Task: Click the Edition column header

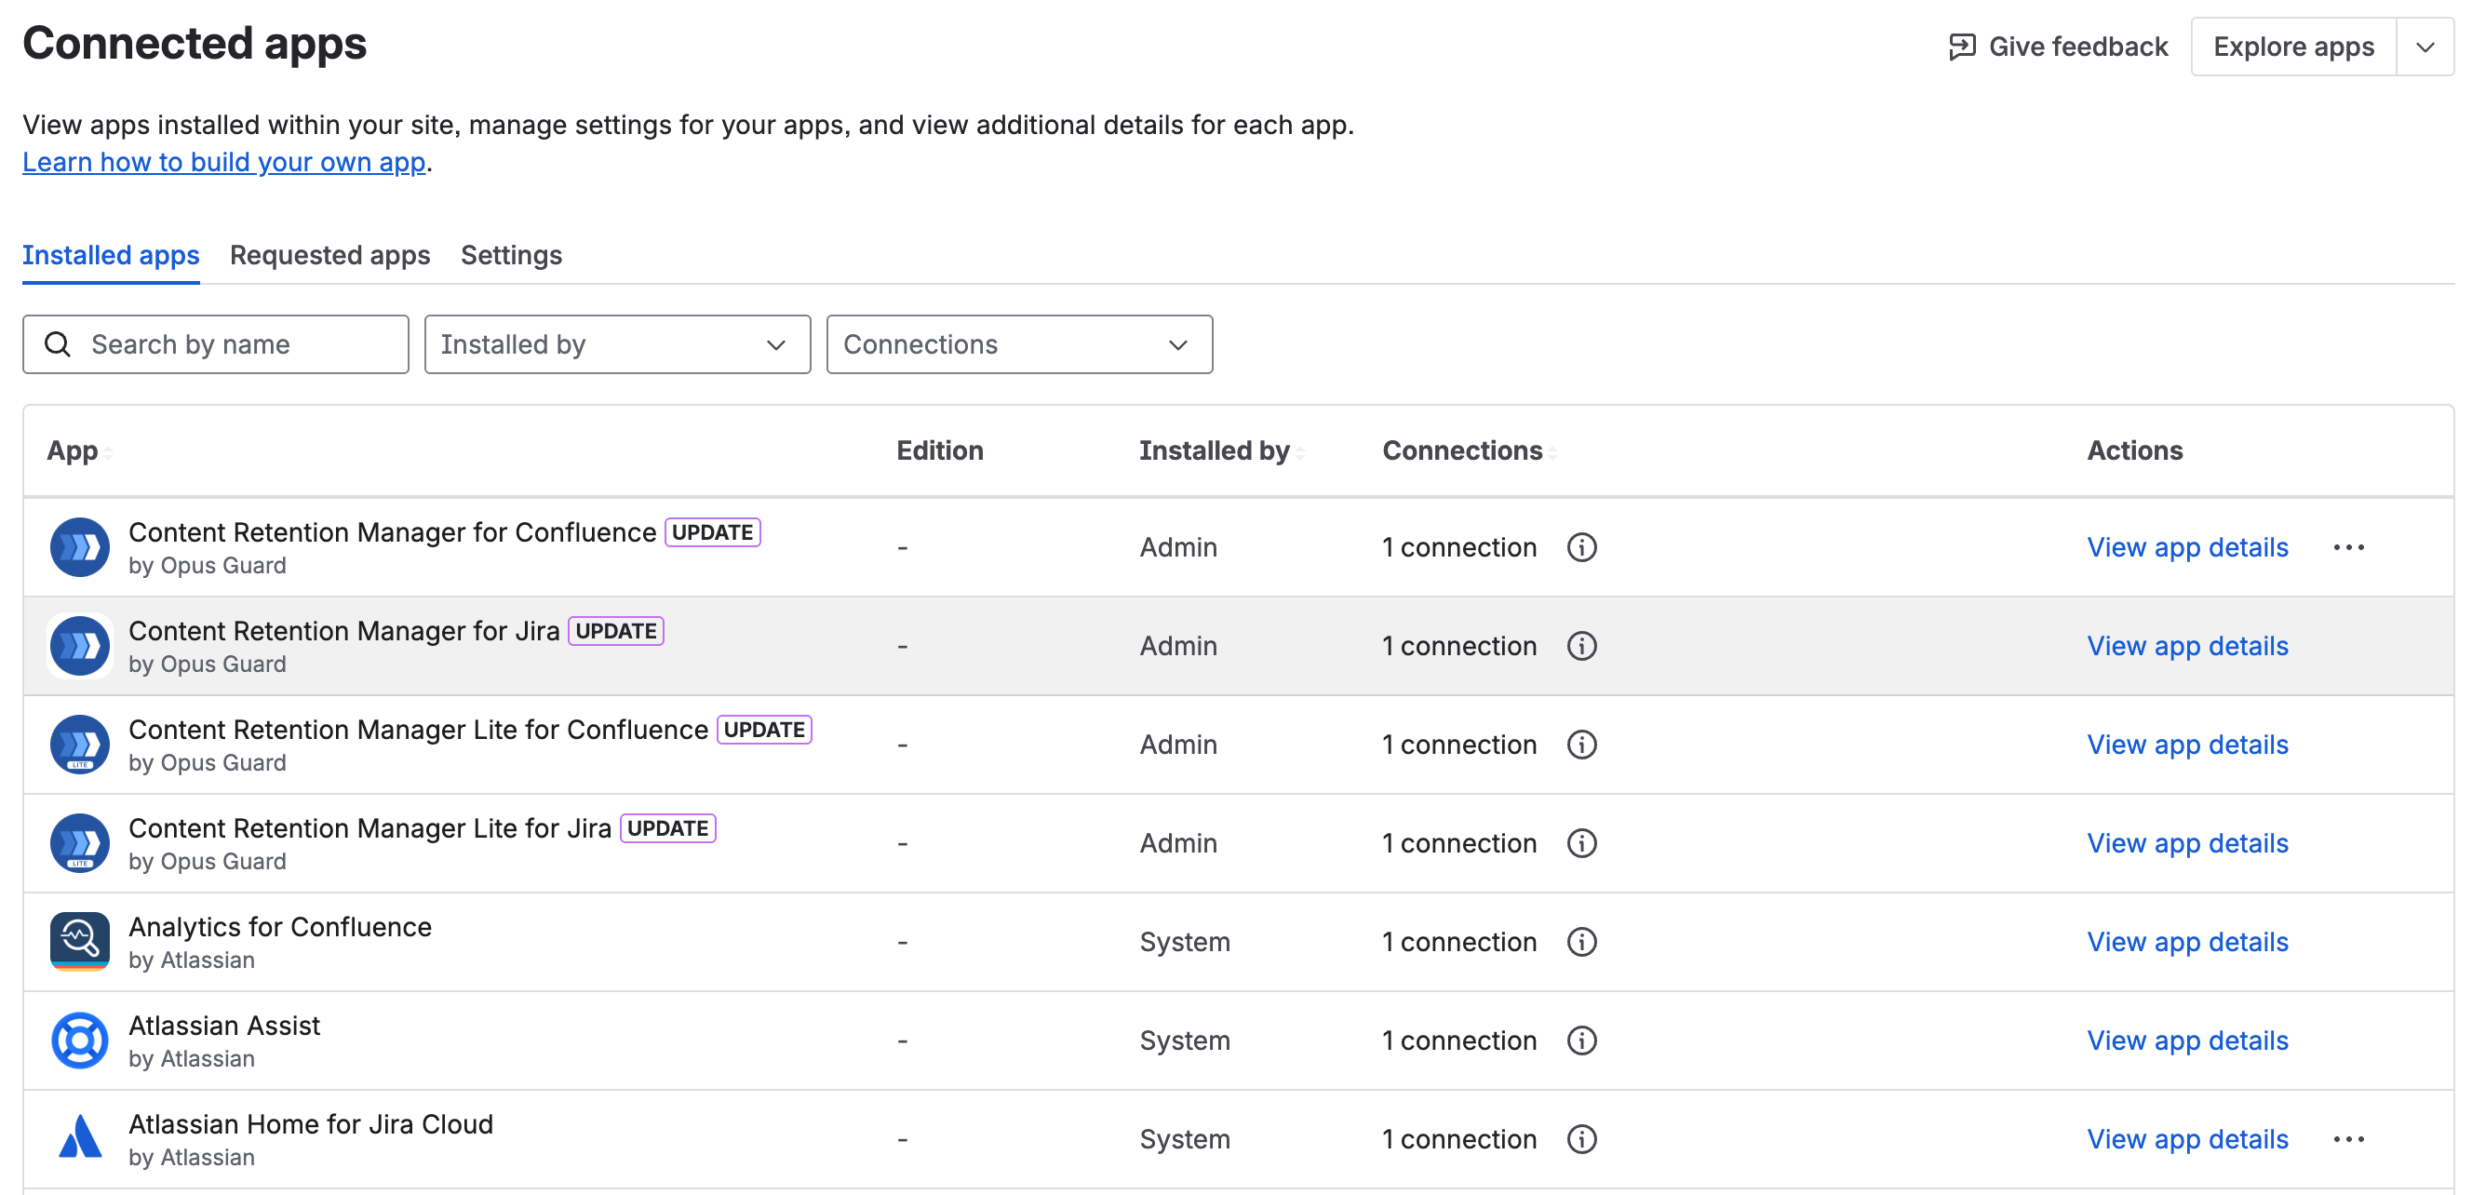Action: (939, 450)
